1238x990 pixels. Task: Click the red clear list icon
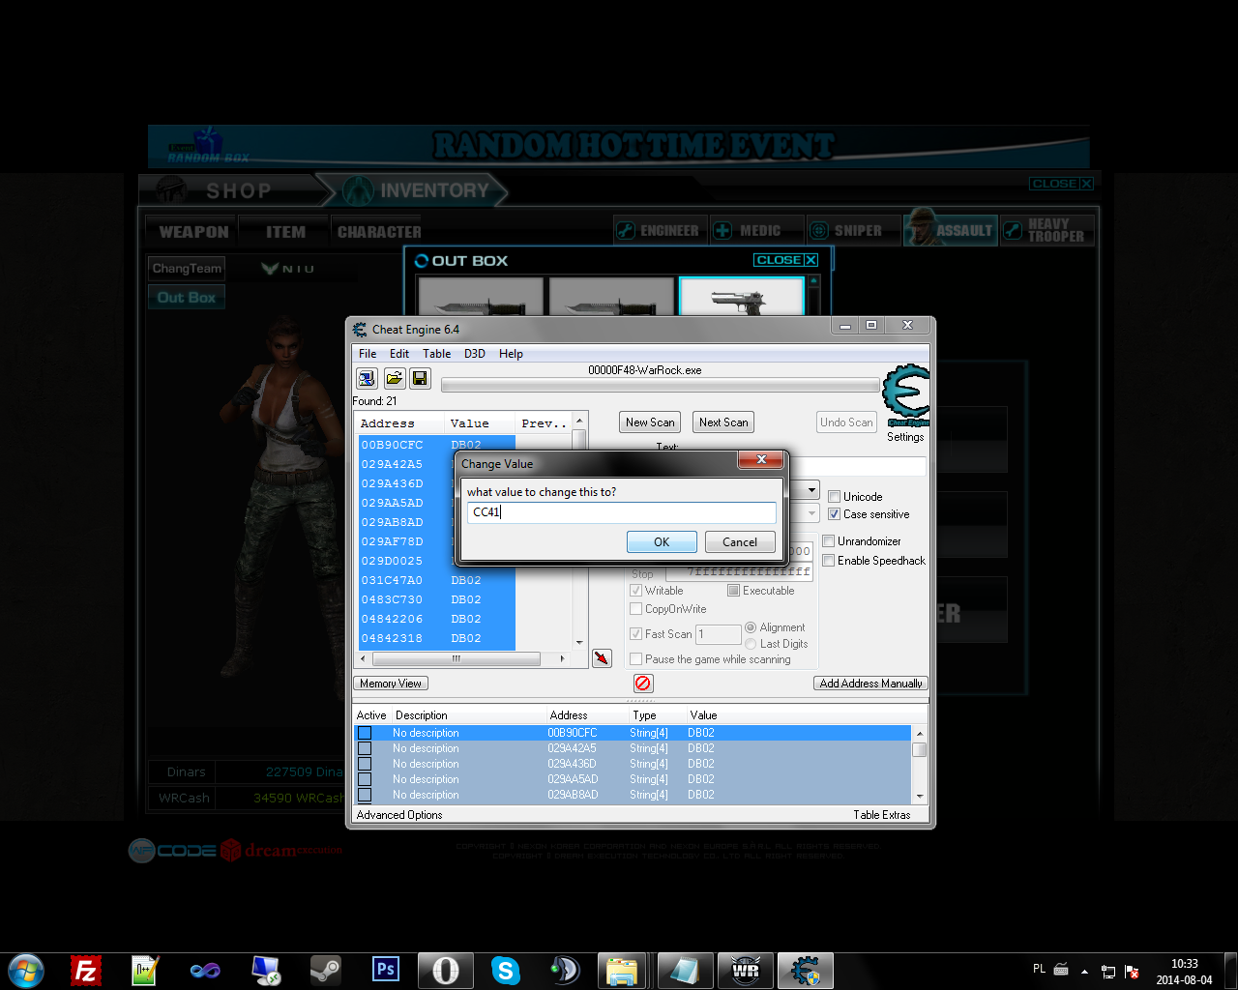click(643, 684)
